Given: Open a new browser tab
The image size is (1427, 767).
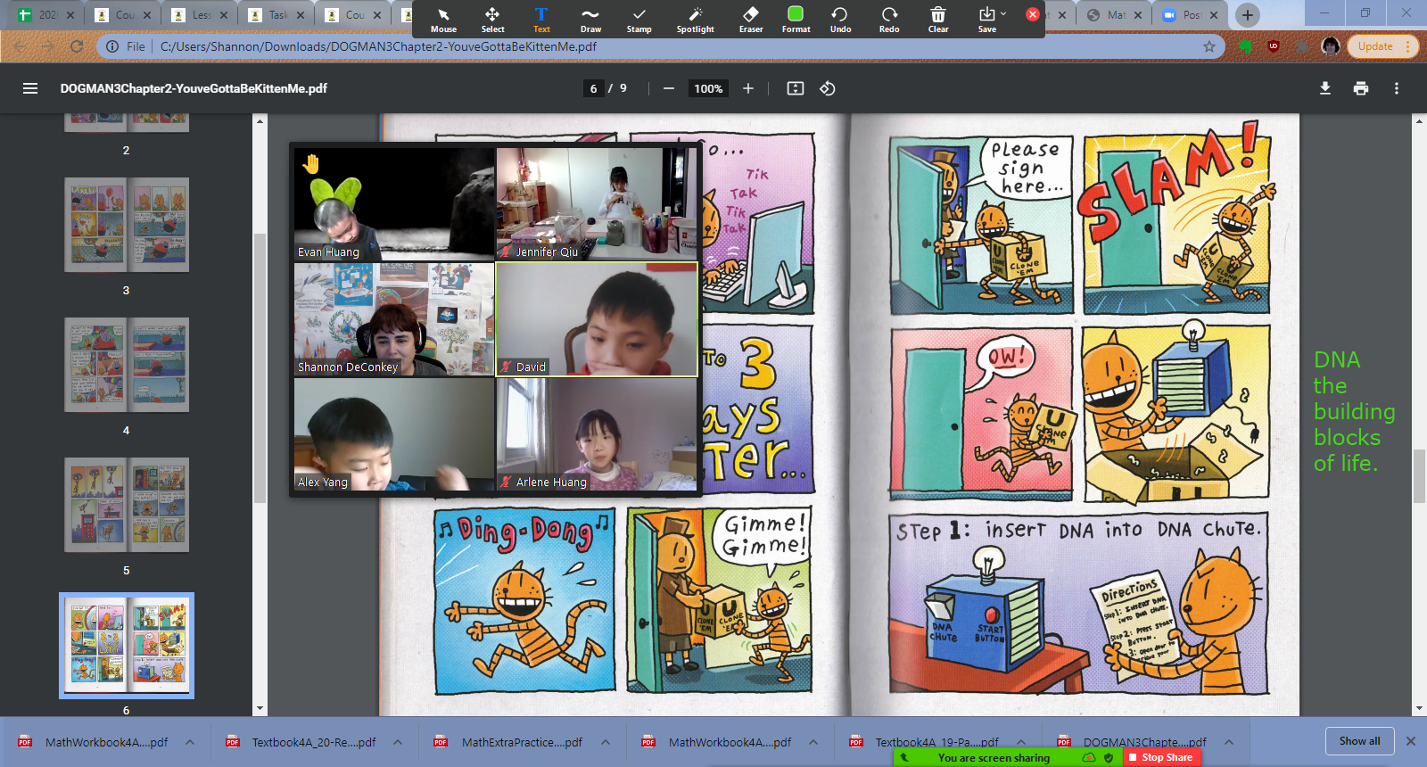Looking at the screenshot, I should 1248,14.
